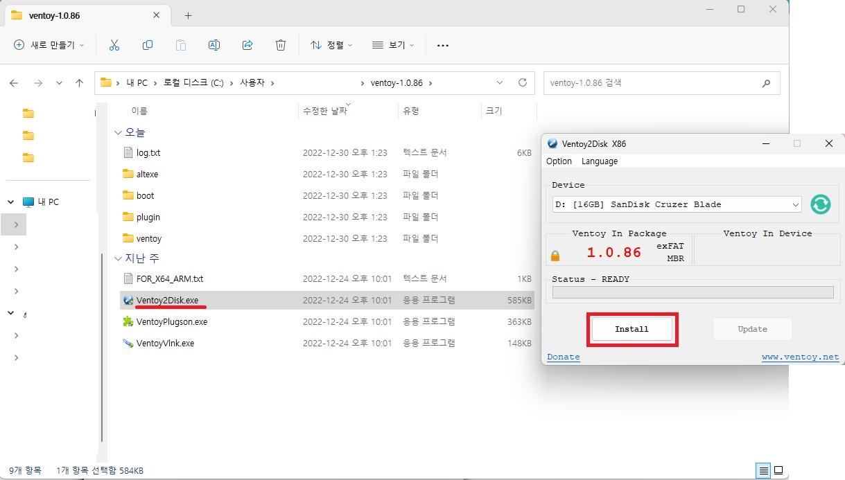Screen dimensions: 845x480
Task: Click the Share icon in Explorer toolbar
Action: click(247, 44)
